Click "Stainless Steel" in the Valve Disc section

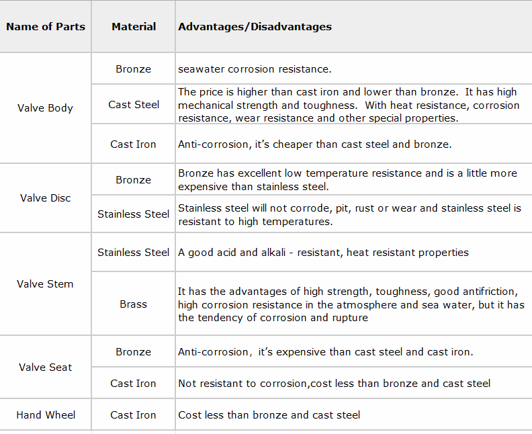pos(133,214)
